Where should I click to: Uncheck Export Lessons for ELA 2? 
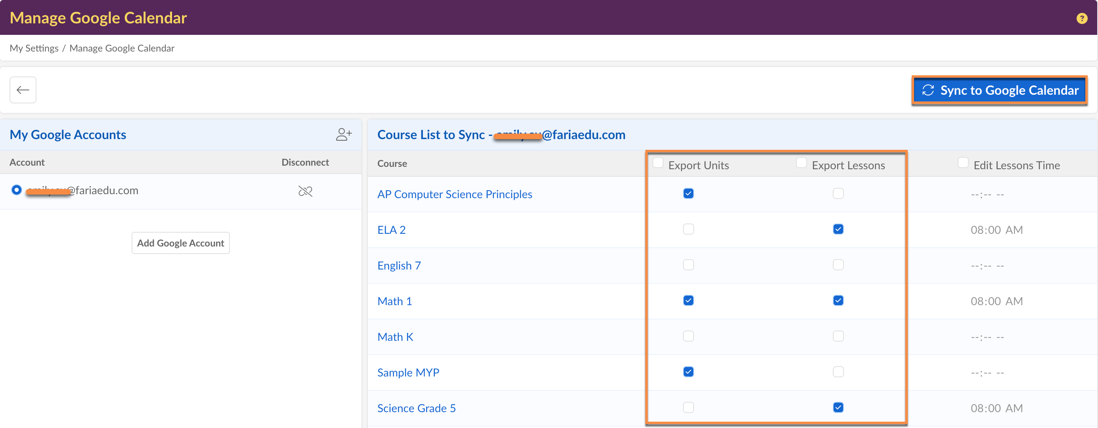[838, 229]
